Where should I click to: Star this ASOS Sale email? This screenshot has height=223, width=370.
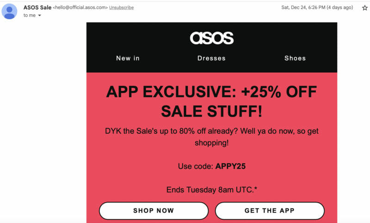[x=364, y=7]
